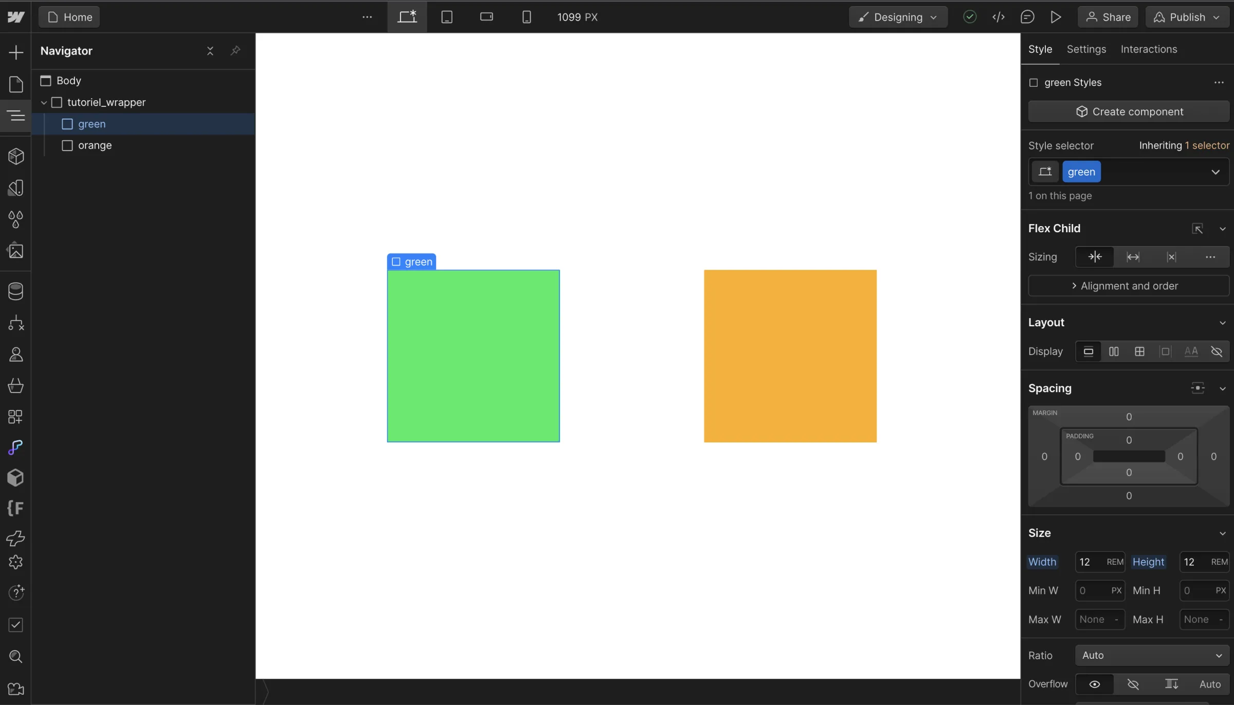The image size is (1234, 705).
Task: Open the Assets panel
Action: point(16,251)
